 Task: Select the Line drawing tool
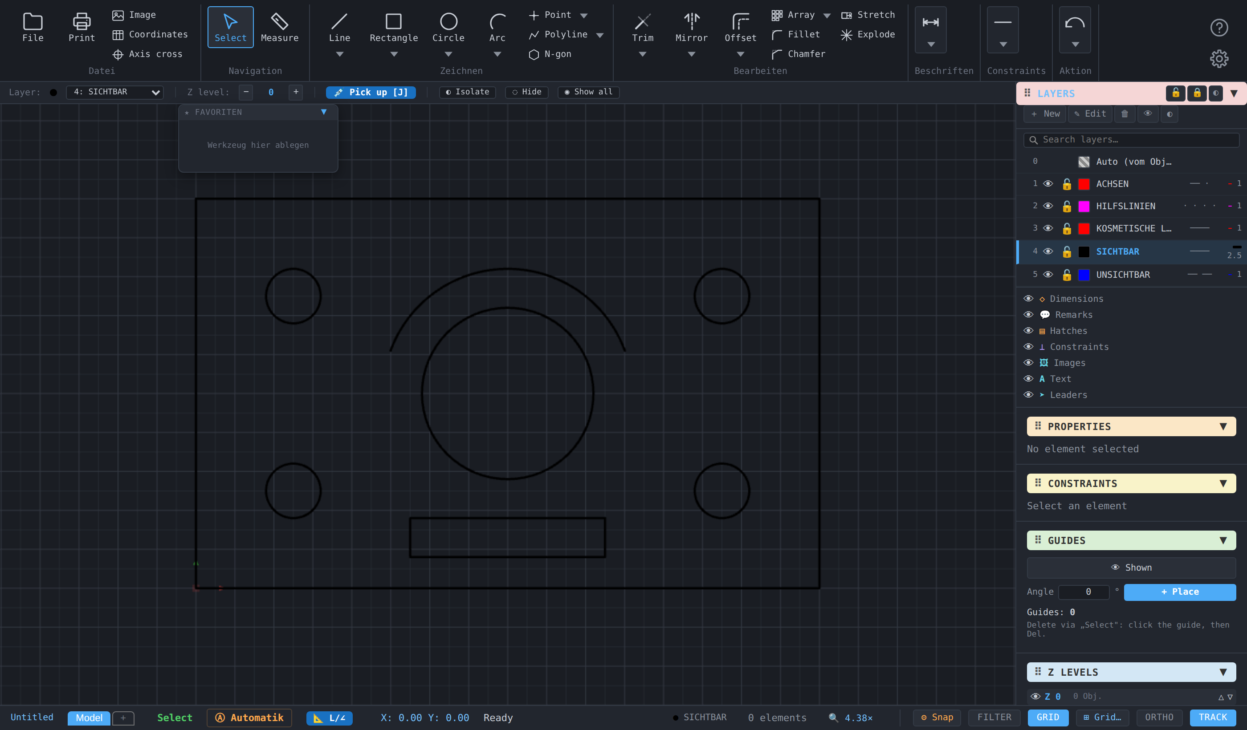339,27
